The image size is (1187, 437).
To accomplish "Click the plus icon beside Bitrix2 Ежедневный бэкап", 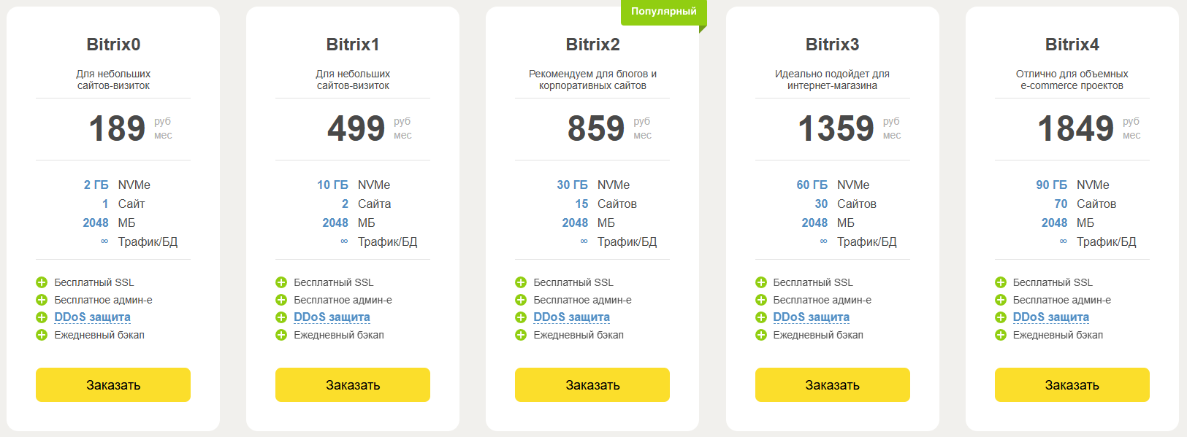I will point(521,335).
